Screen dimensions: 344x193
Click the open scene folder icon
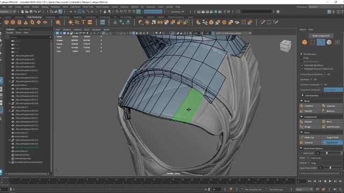pos(26,12)
